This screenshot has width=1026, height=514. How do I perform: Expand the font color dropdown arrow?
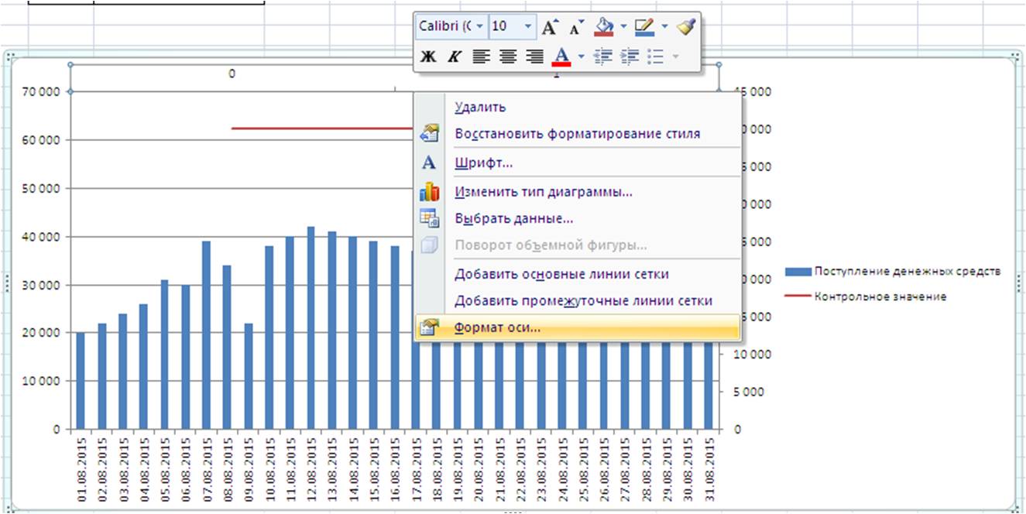point(581,57)
